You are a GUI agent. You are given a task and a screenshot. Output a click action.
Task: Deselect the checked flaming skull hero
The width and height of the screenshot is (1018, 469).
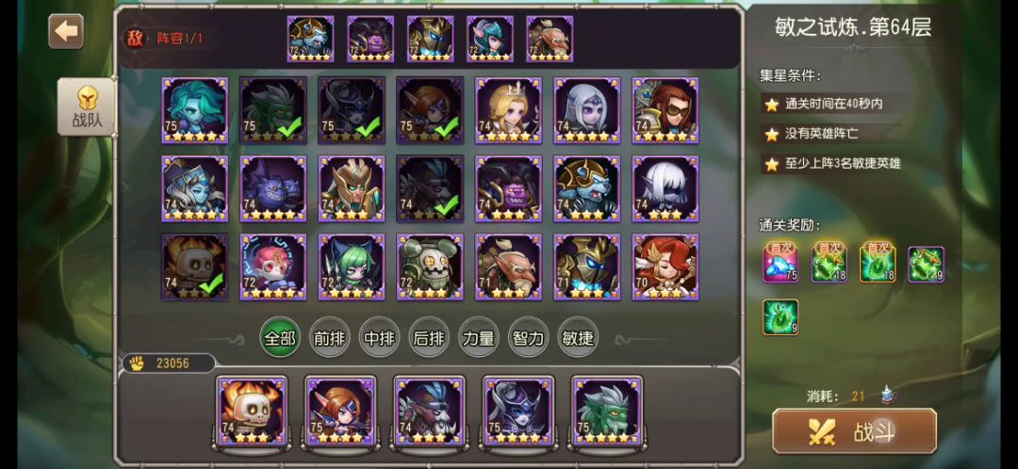[195, 267]
